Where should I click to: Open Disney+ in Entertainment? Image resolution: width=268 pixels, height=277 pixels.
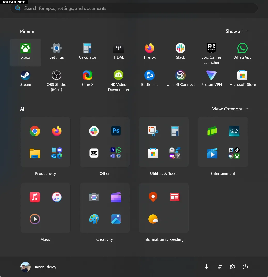234,131
